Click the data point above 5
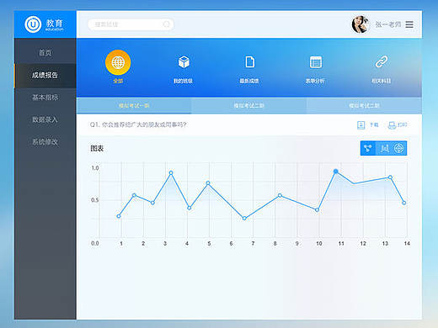Screen dimensions: 438x328 [x=208, y=183]
